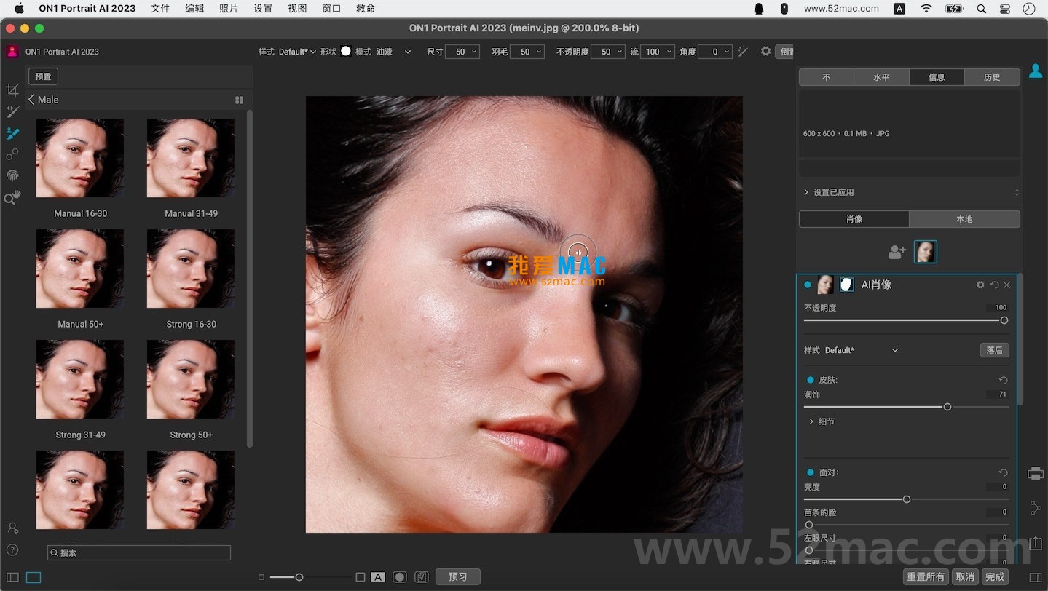This screenshot has height=591, width=1048.
Task: Toggle the AI Portrait pane on/off dot
Action: click(808, 285)
